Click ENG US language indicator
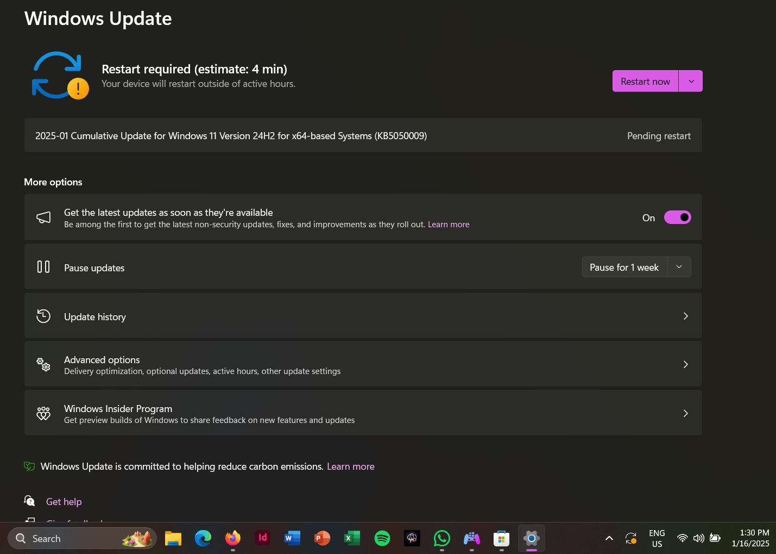The image size is (776, 554). (x=657, y=538)
